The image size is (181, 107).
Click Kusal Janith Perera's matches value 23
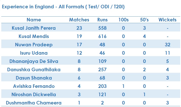79,28
